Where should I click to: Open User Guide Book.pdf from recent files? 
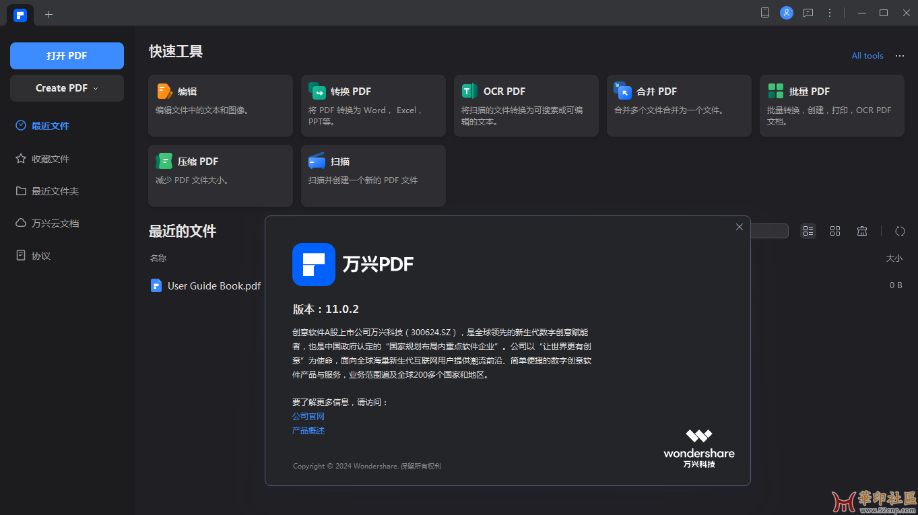pos(214,285)
